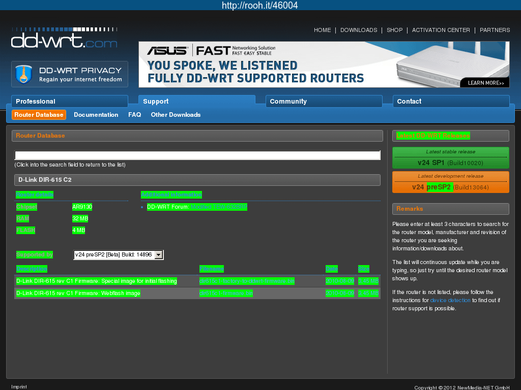
Task: Switch to the Community tab
Action: [x=324, y=102]
